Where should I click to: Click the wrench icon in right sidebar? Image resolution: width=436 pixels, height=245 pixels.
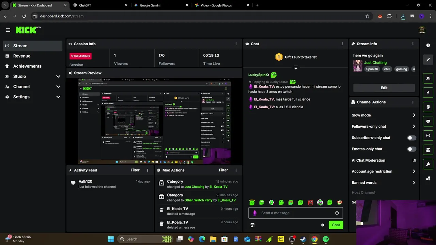coord(428,164)
